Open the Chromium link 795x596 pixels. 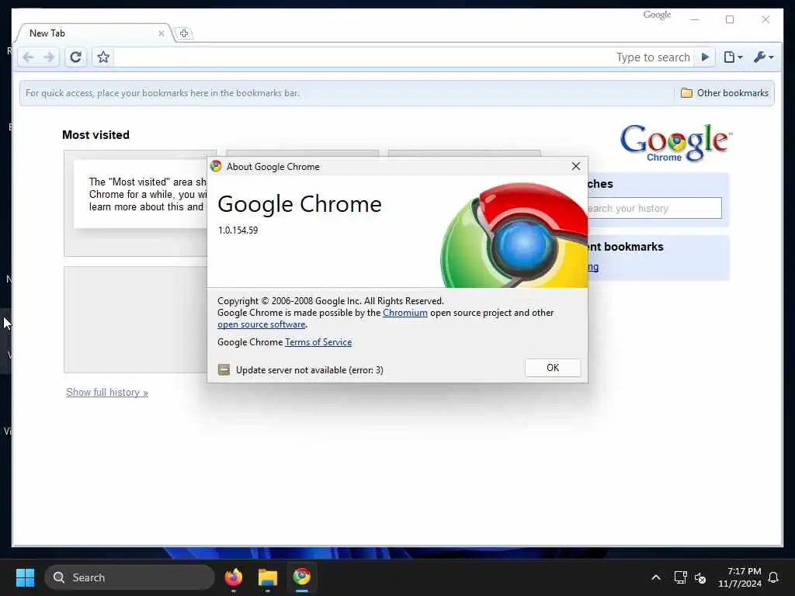(404, 313)
